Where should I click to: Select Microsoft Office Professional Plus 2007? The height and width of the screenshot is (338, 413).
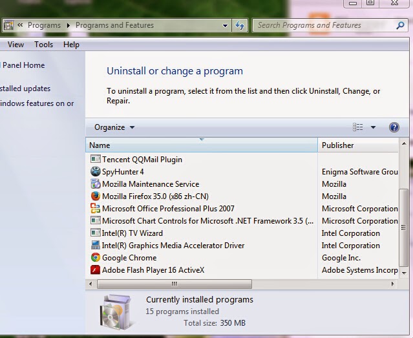point(168,208)
